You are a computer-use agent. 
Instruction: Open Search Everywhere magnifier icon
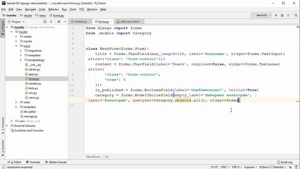point(296,15)
